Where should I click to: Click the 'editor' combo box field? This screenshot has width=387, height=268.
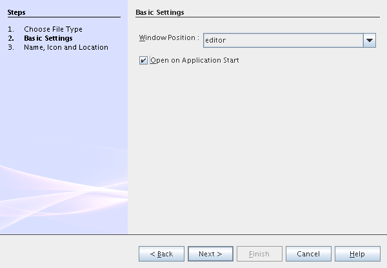click(x=281, y=40)
